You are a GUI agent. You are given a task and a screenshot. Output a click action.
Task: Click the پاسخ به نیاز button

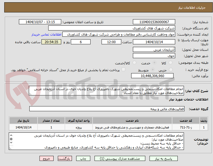coord(164,159)
